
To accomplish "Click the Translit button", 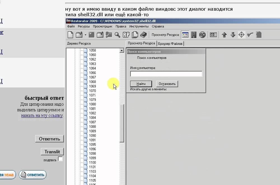I will pos(52,152).
